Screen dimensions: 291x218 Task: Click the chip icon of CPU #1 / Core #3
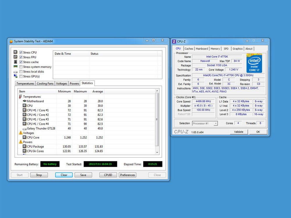(24, 119)
